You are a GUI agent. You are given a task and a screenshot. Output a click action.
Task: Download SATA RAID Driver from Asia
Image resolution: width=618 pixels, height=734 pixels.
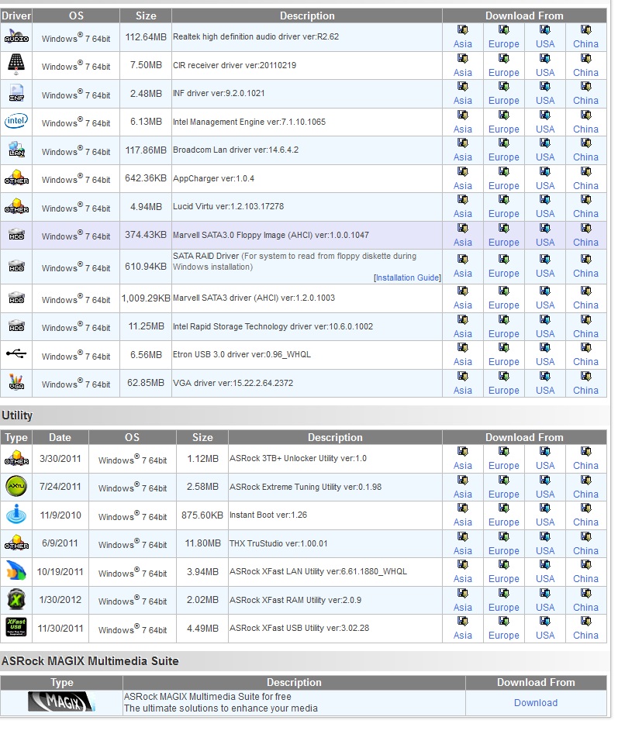(463, 274)
